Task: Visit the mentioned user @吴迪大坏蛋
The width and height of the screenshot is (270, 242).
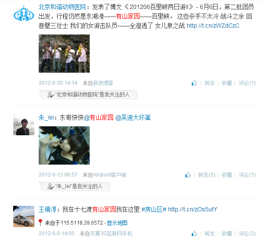Action: pos(133,118)
